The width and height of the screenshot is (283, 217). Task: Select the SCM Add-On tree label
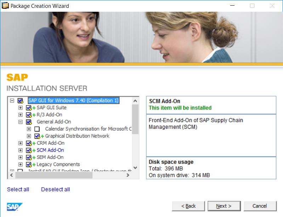tap(50, 150)
